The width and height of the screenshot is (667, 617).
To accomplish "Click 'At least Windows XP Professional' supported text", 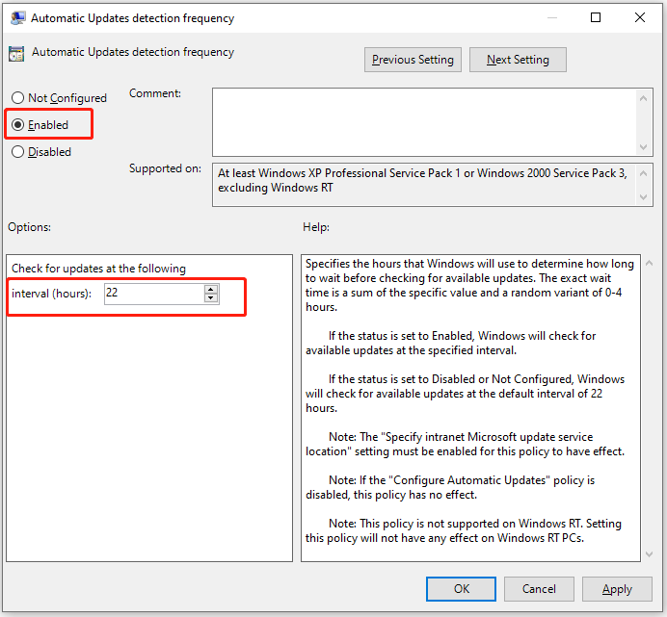I will [422, 180].
